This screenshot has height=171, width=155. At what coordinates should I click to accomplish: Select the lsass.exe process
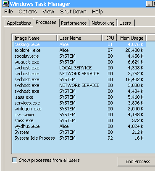point(79,97)
